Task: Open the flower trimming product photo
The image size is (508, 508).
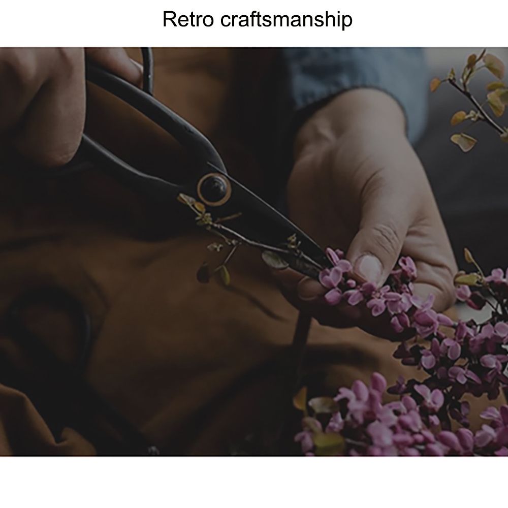Action: (x=254, y=252)
